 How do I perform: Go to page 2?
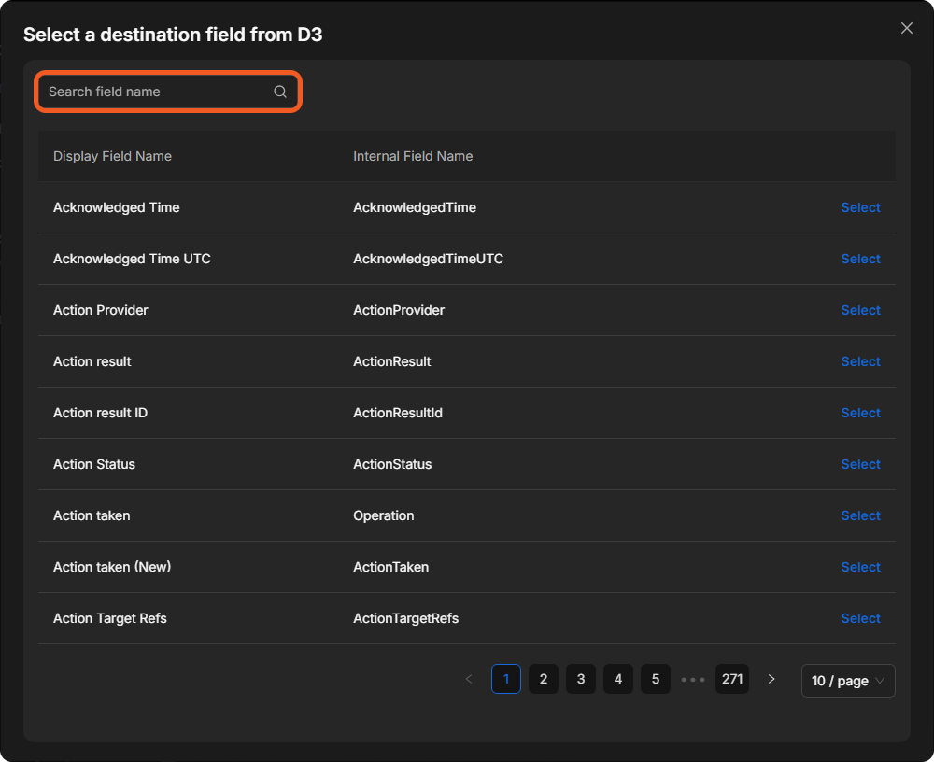tap(544, 679)
